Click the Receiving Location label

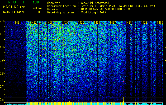(x=61, y=6)
